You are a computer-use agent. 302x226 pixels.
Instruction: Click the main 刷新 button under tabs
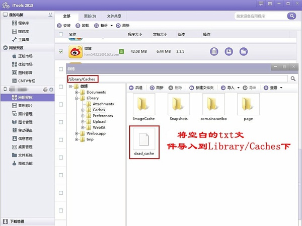tap(123, 26)
